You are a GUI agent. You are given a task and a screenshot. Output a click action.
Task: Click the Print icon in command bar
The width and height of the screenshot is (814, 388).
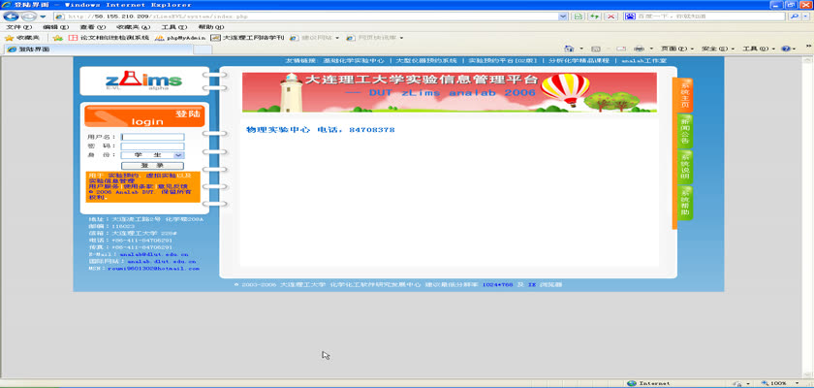pyautogui.click(x=639, y=48)
